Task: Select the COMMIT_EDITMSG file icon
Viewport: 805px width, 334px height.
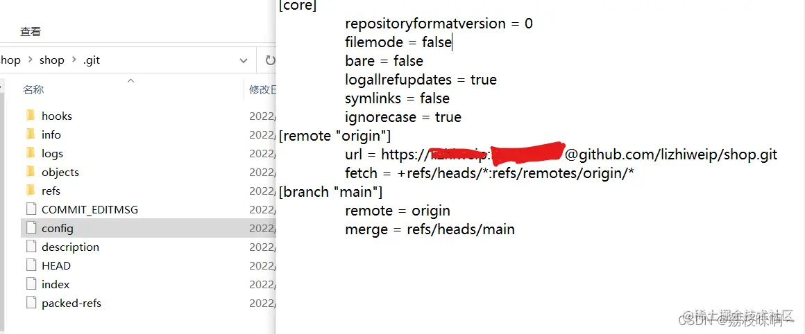Action: pyautogui.click(x=31, y=209)
